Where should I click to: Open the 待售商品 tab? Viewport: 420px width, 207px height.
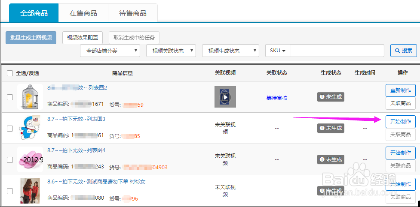pos(133,13)
